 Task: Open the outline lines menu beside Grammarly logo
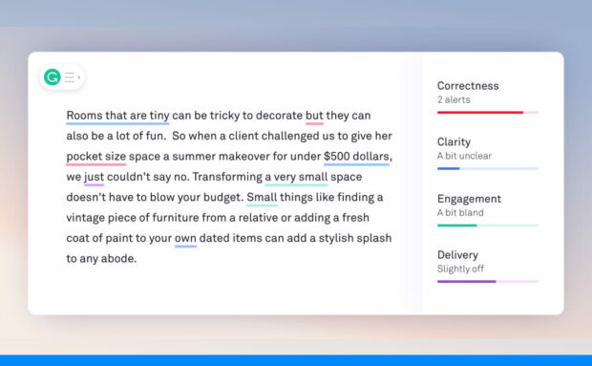tap(70, 77)
